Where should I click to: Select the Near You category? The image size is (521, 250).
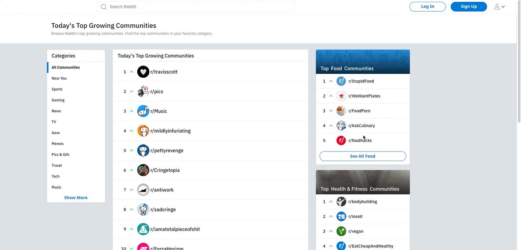59,78
